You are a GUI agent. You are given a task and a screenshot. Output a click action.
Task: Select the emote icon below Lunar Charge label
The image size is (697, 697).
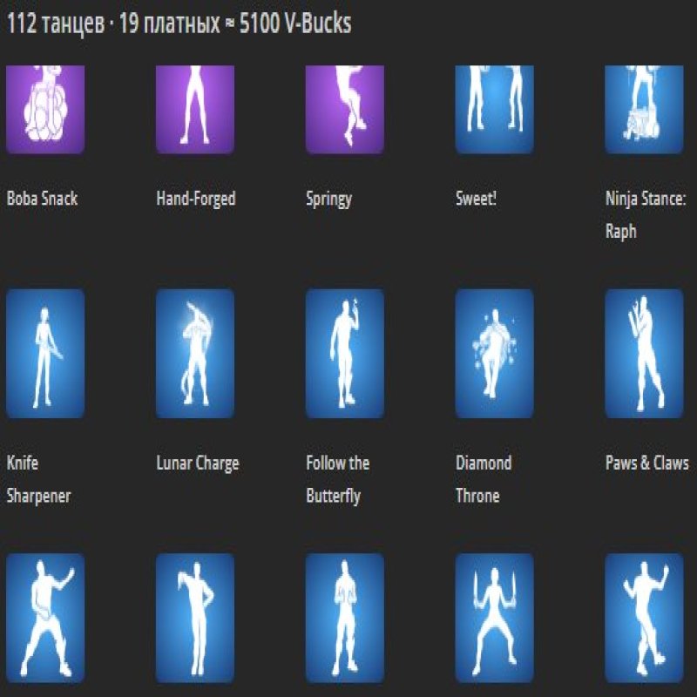195,618
